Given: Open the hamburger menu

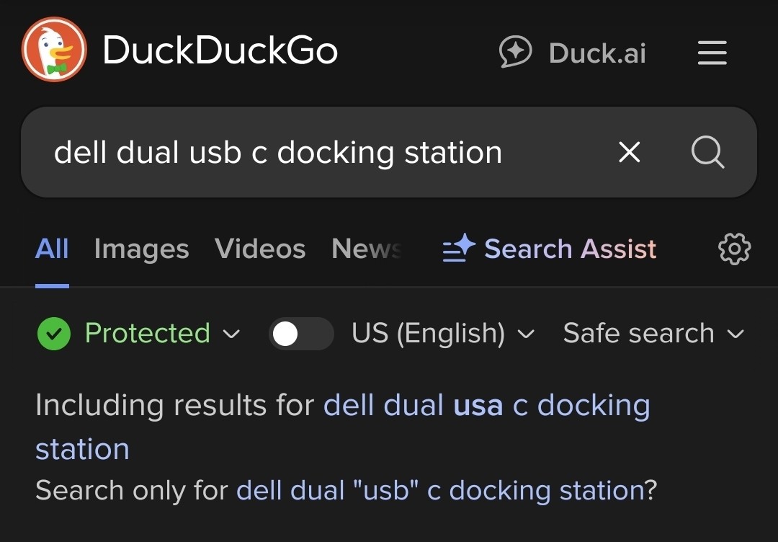Looking at the screenshot, I should tap(712, 53).
